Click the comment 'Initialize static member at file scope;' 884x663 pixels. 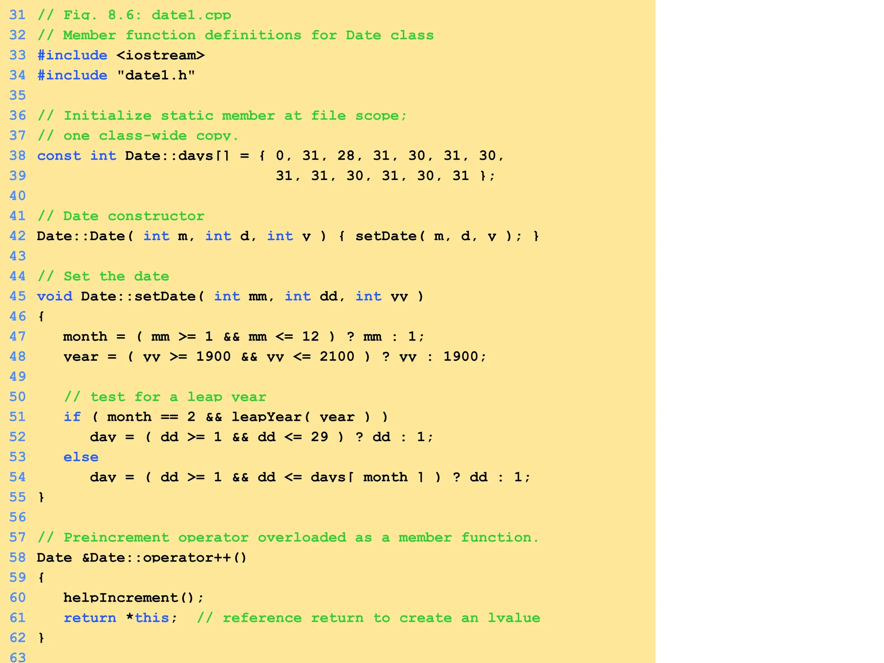(235, 116)
